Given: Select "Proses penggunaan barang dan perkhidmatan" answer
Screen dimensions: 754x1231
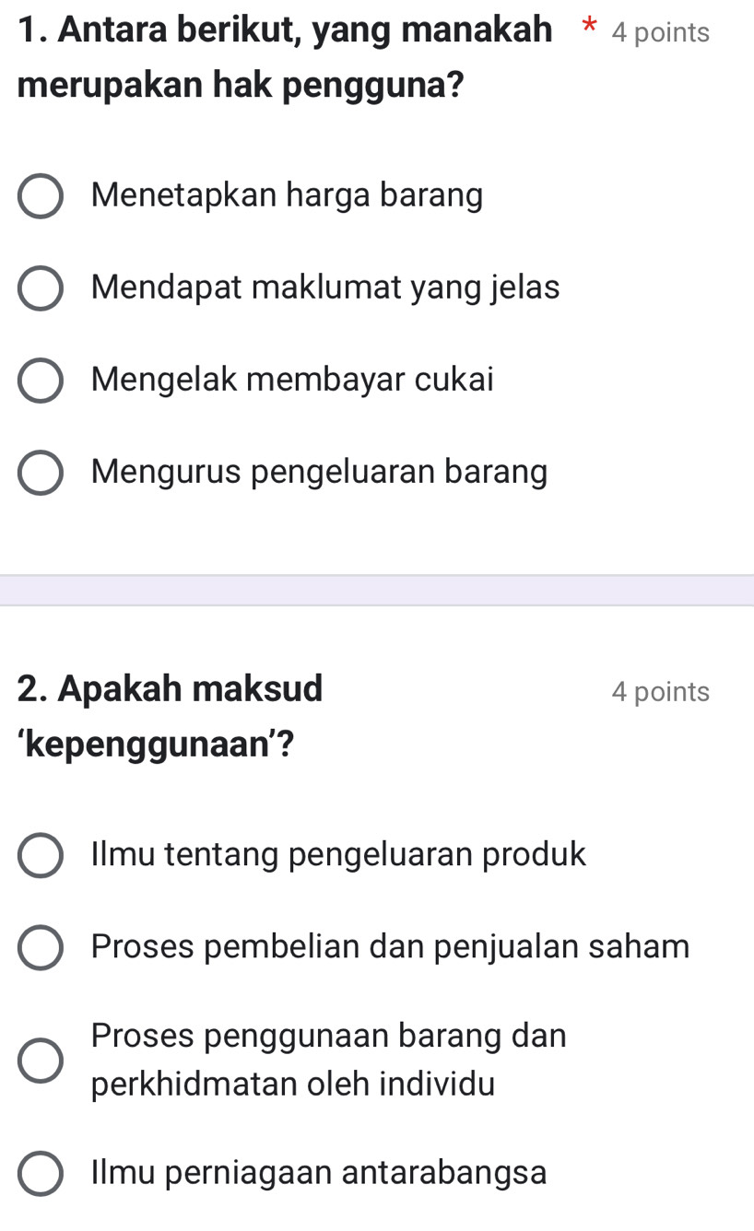Looking at the screenshot, I should pos(39,1060).
